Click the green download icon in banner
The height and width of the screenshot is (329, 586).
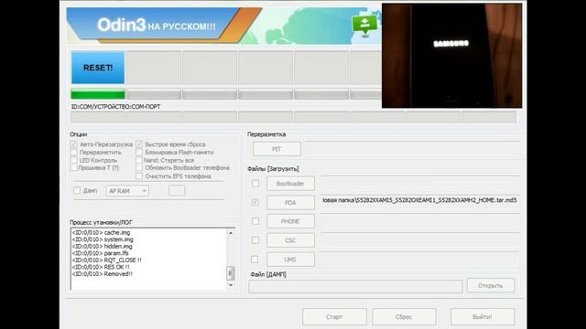click(x=364, y=25)
